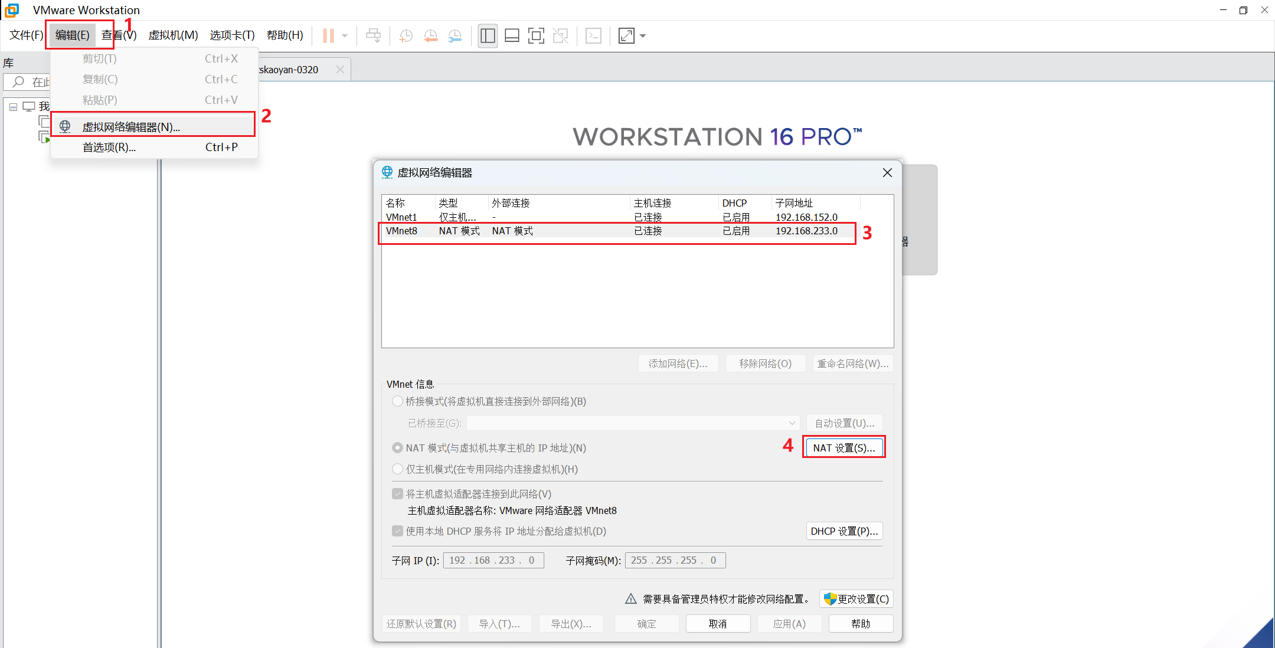Select the 桥接模式 radio button
Viewport: 1275px width, 648px height.
coord(397,401)
